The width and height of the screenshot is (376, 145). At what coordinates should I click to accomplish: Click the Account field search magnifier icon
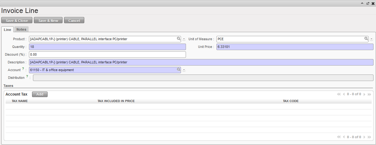tap(179, 70)
